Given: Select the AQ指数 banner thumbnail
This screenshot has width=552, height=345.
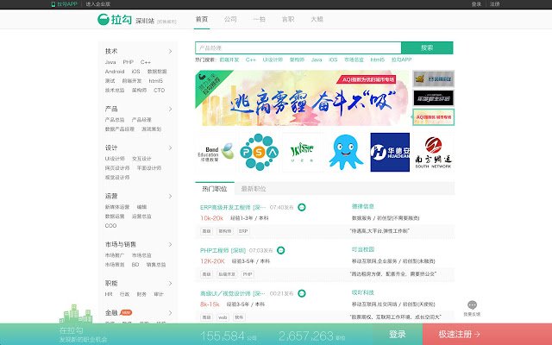Looking at the screenshot, I should pyautogui.click(x=433, y=117).
